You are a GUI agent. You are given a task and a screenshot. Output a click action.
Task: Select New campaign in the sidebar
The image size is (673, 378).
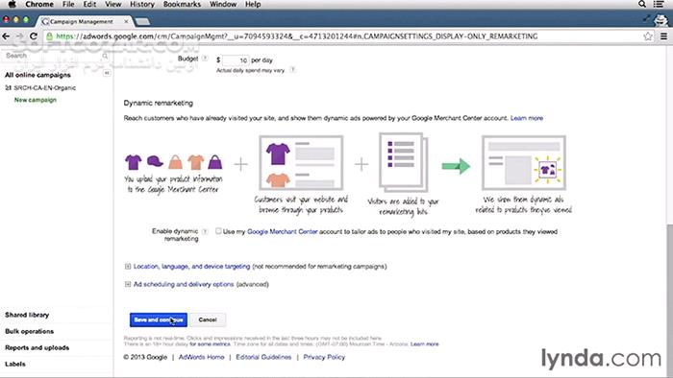coord(36,100)
